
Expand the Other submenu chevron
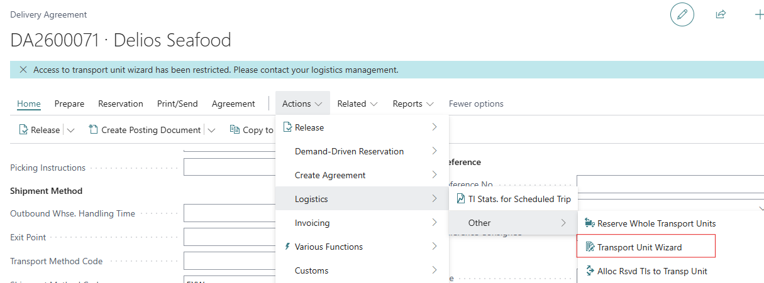point(563,223)
